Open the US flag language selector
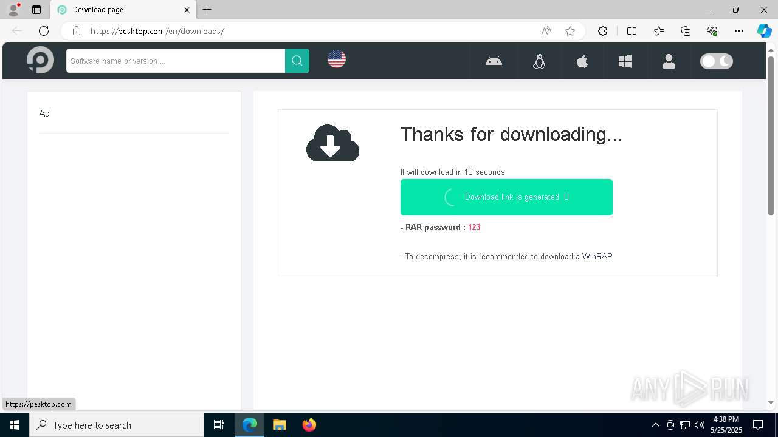This screenshot has height=437, width=778. click(x=337, y=59)
